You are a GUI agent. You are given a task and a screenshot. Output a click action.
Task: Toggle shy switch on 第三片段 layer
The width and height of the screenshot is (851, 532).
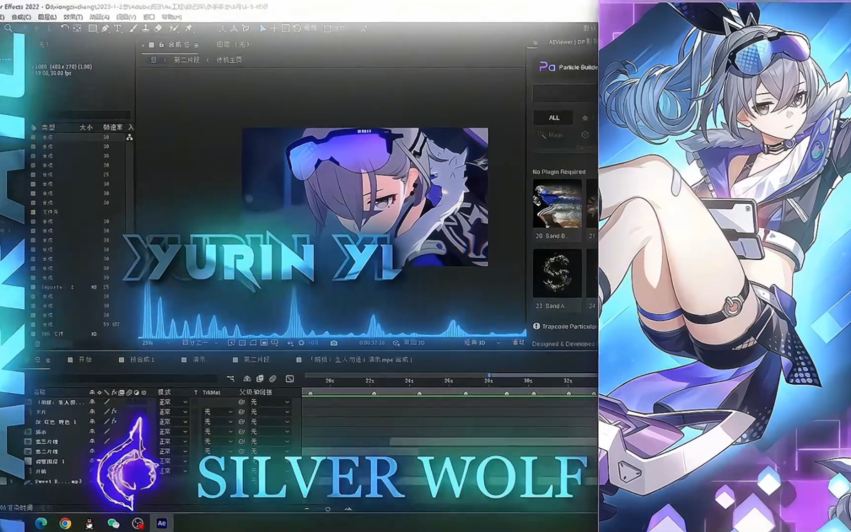coord(92,441)
